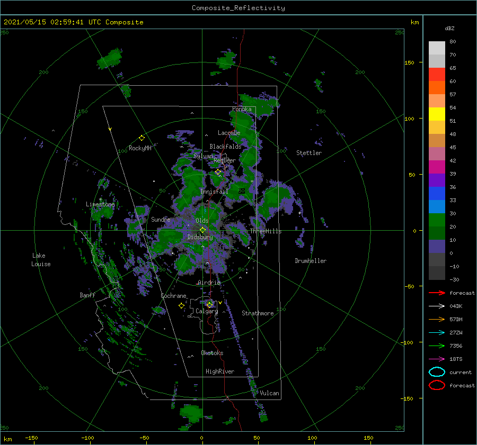Screen dimensions: 477x445
Task: Click the 2021/05/15 02:59:41 UTC timestamp
Action: (x=52, y=22)
